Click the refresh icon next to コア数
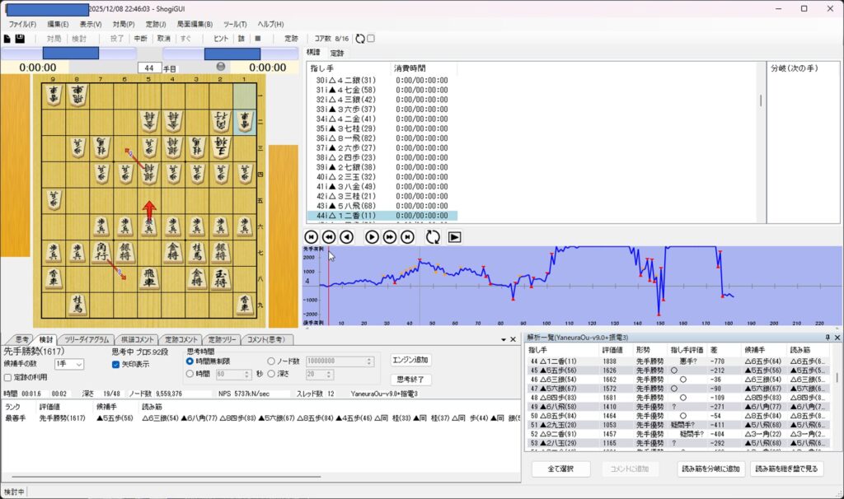 coord(360,39)
